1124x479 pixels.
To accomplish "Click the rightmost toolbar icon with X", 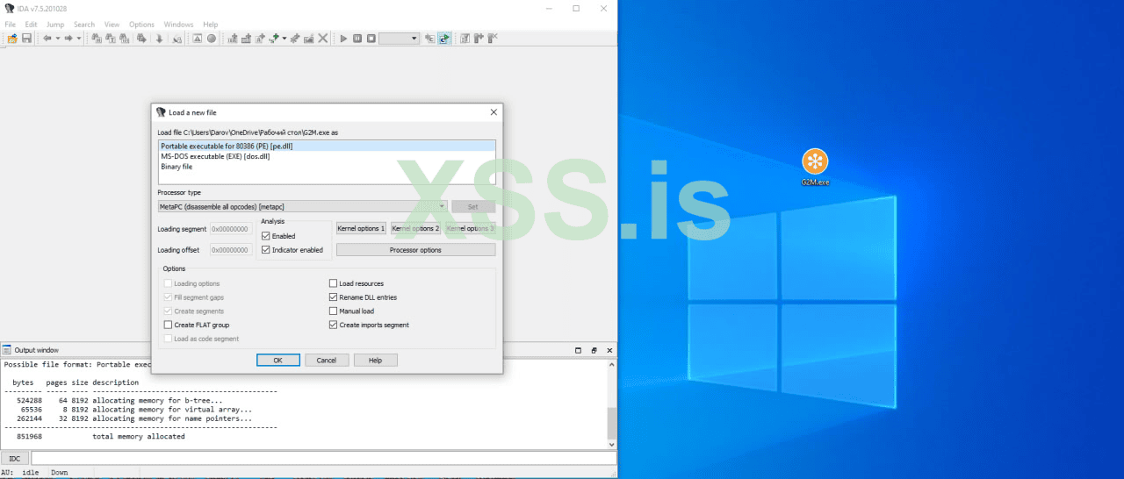I will pos(493,39).
